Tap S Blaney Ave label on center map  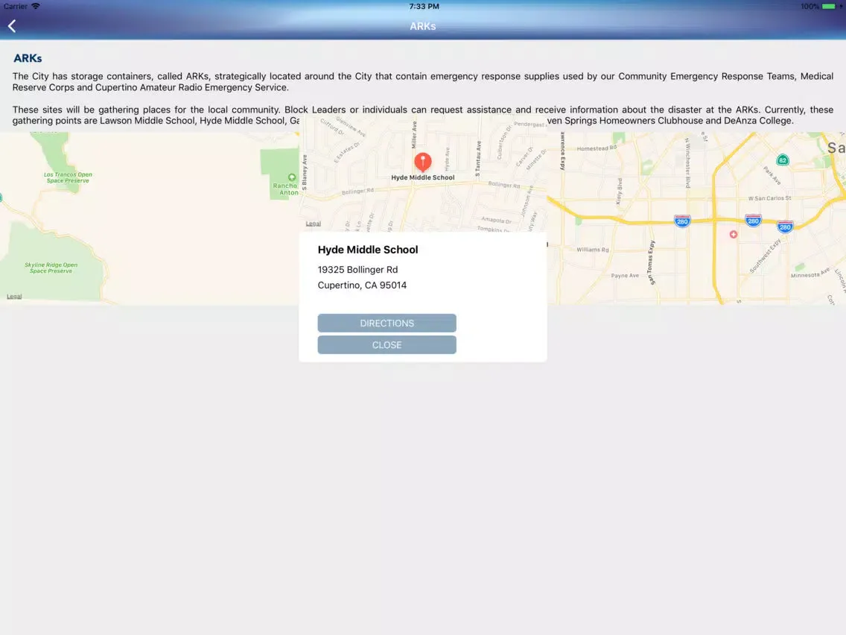305,172
